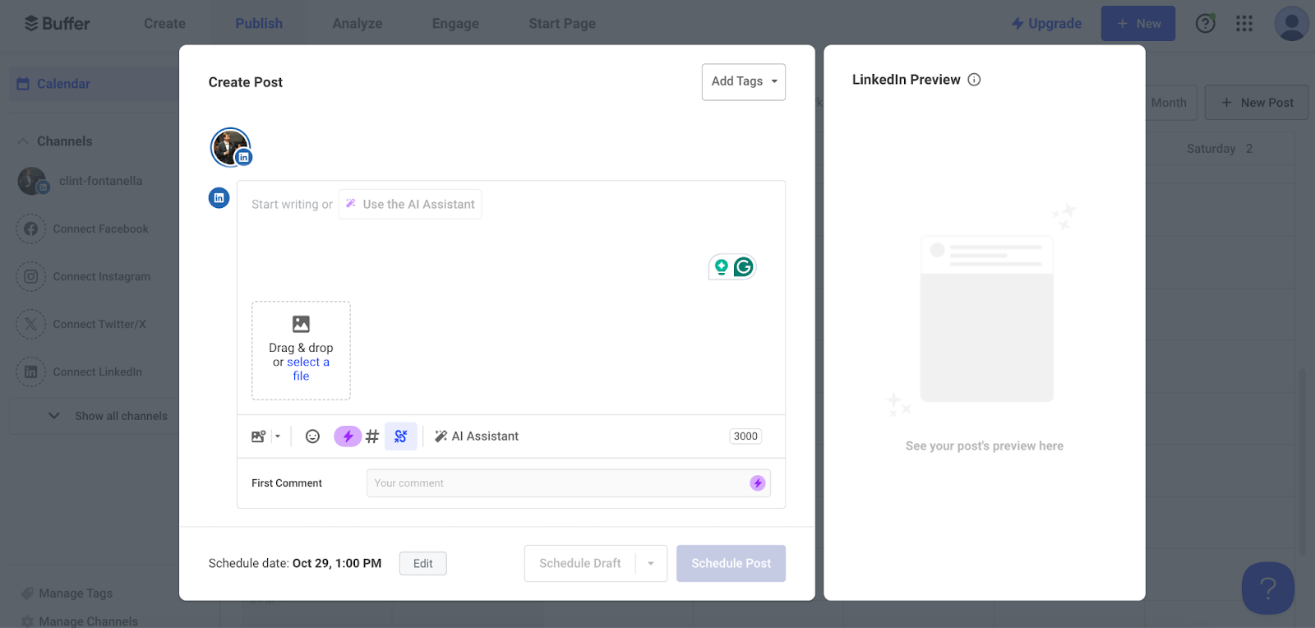The height and width of the screenshot is (628, 1315).
Task: Click the Saturday 2 column header
Action: (1219, 149)
